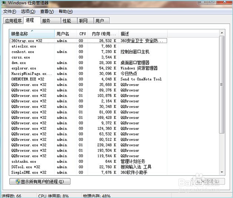Select QQBrowser.exe using 80,512 K
The image size is (233, 198).
88,139
